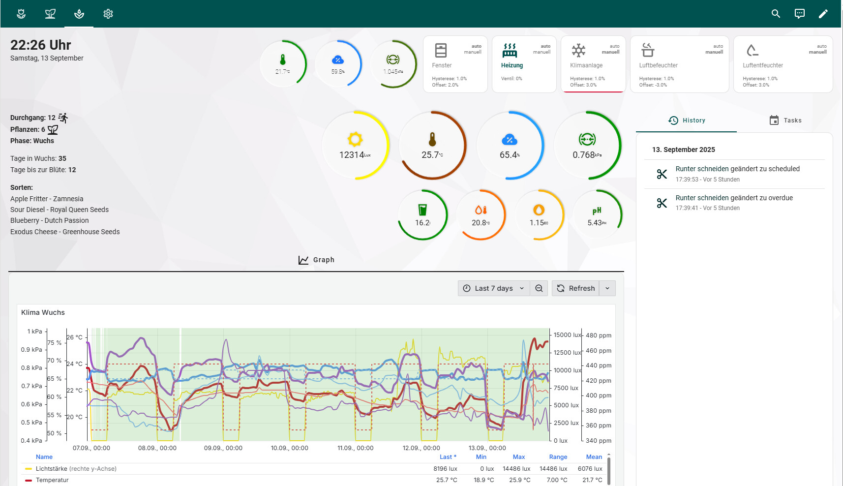This screenshot has height=486, width=843.
Task: Expand the Refresh interval dropdown arrow
Action: pos(607,288)
